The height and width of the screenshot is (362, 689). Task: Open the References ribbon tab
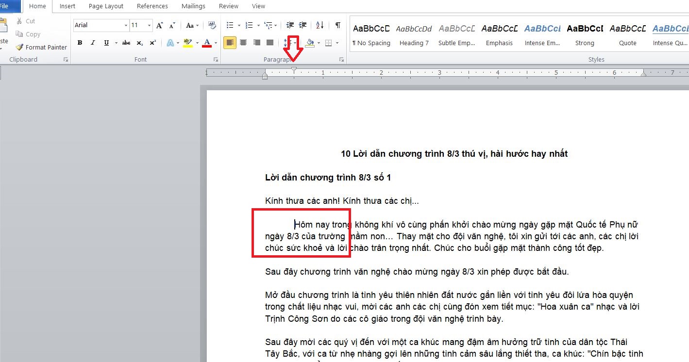(x=152, y=6)
